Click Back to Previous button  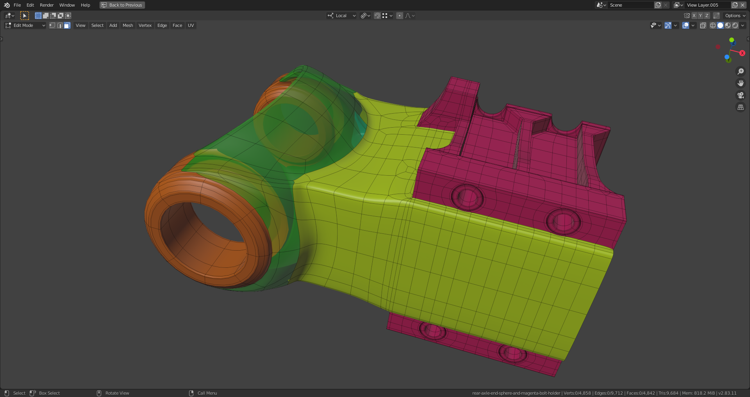[x=122, y=5]
